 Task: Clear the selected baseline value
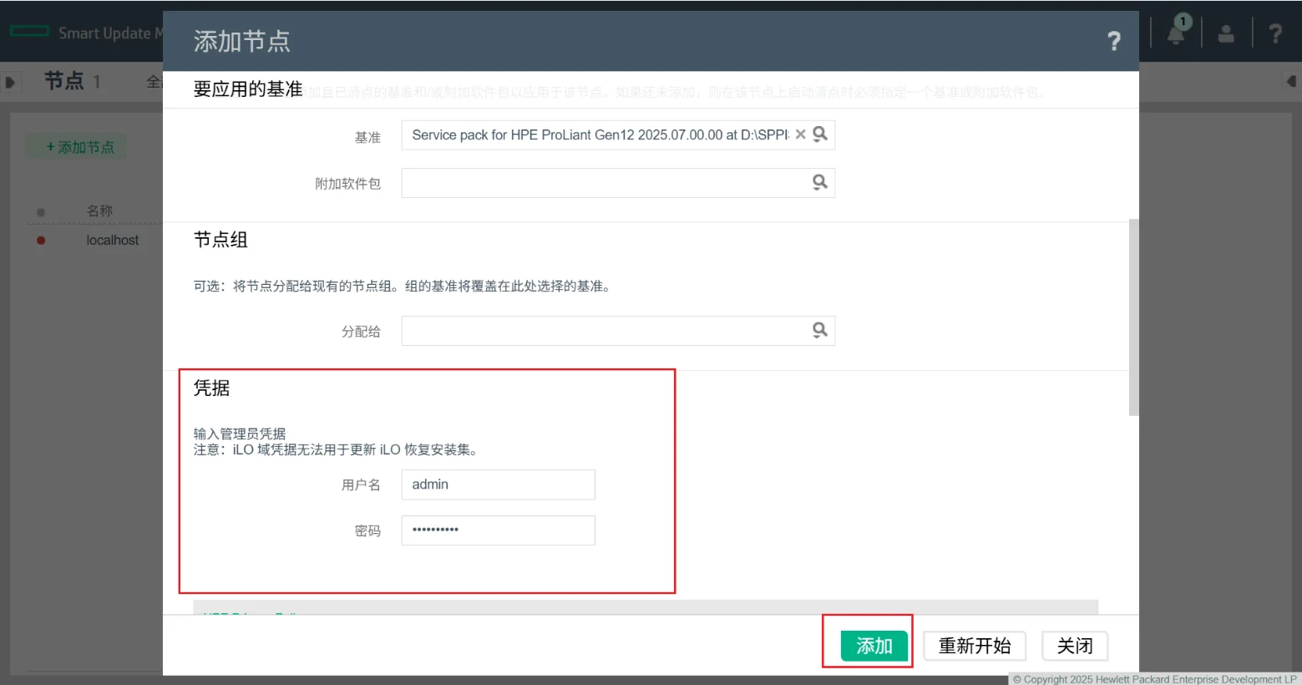(x=800, y=134)
